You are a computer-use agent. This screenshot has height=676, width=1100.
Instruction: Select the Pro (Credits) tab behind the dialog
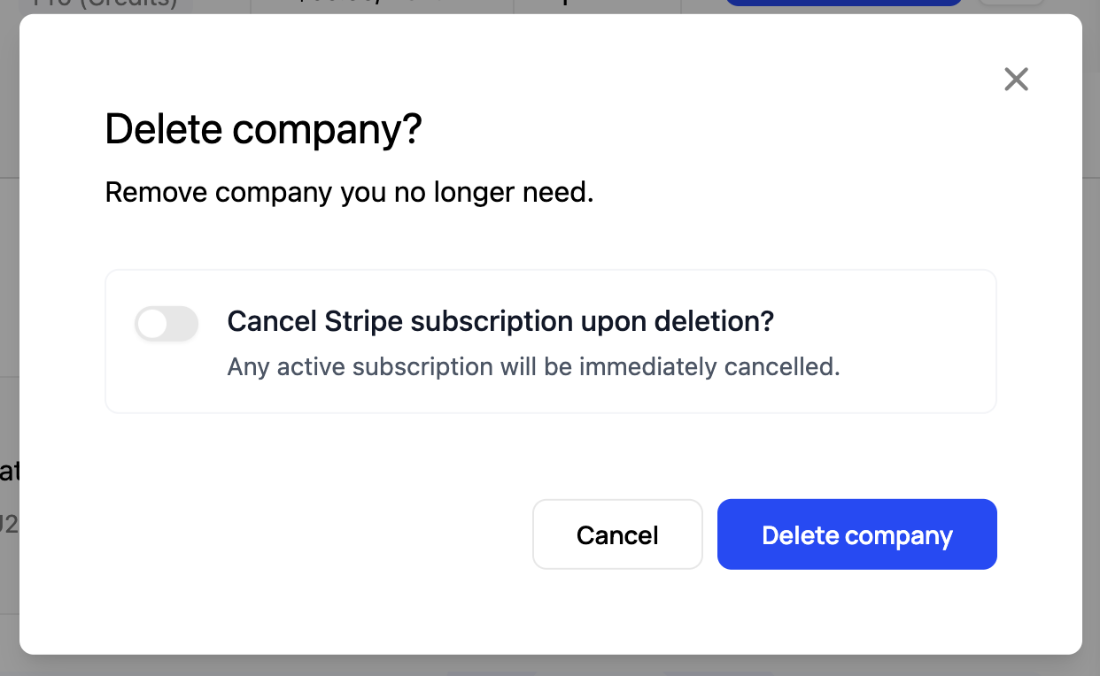pyautogui.click(x=105, y=4)
